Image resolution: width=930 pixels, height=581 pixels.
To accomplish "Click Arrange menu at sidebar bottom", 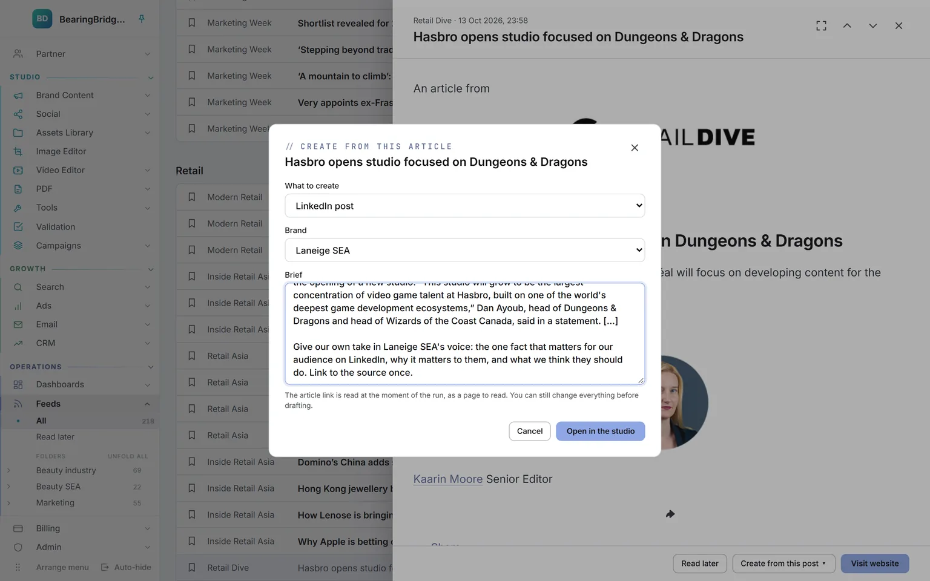I will pyautogui.click(x=62, y=567).
